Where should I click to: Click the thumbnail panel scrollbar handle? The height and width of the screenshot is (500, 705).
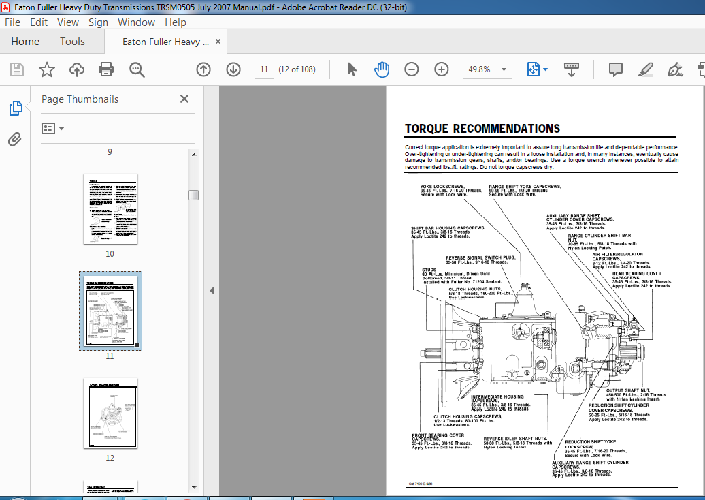click(x=194, y=195)
